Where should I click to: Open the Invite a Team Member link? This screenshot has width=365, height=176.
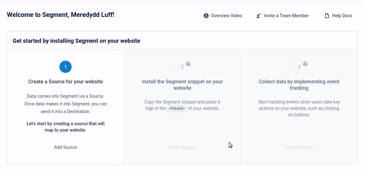286,16
